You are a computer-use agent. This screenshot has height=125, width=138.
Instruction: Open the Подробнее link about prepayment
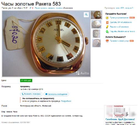point(66,101)
